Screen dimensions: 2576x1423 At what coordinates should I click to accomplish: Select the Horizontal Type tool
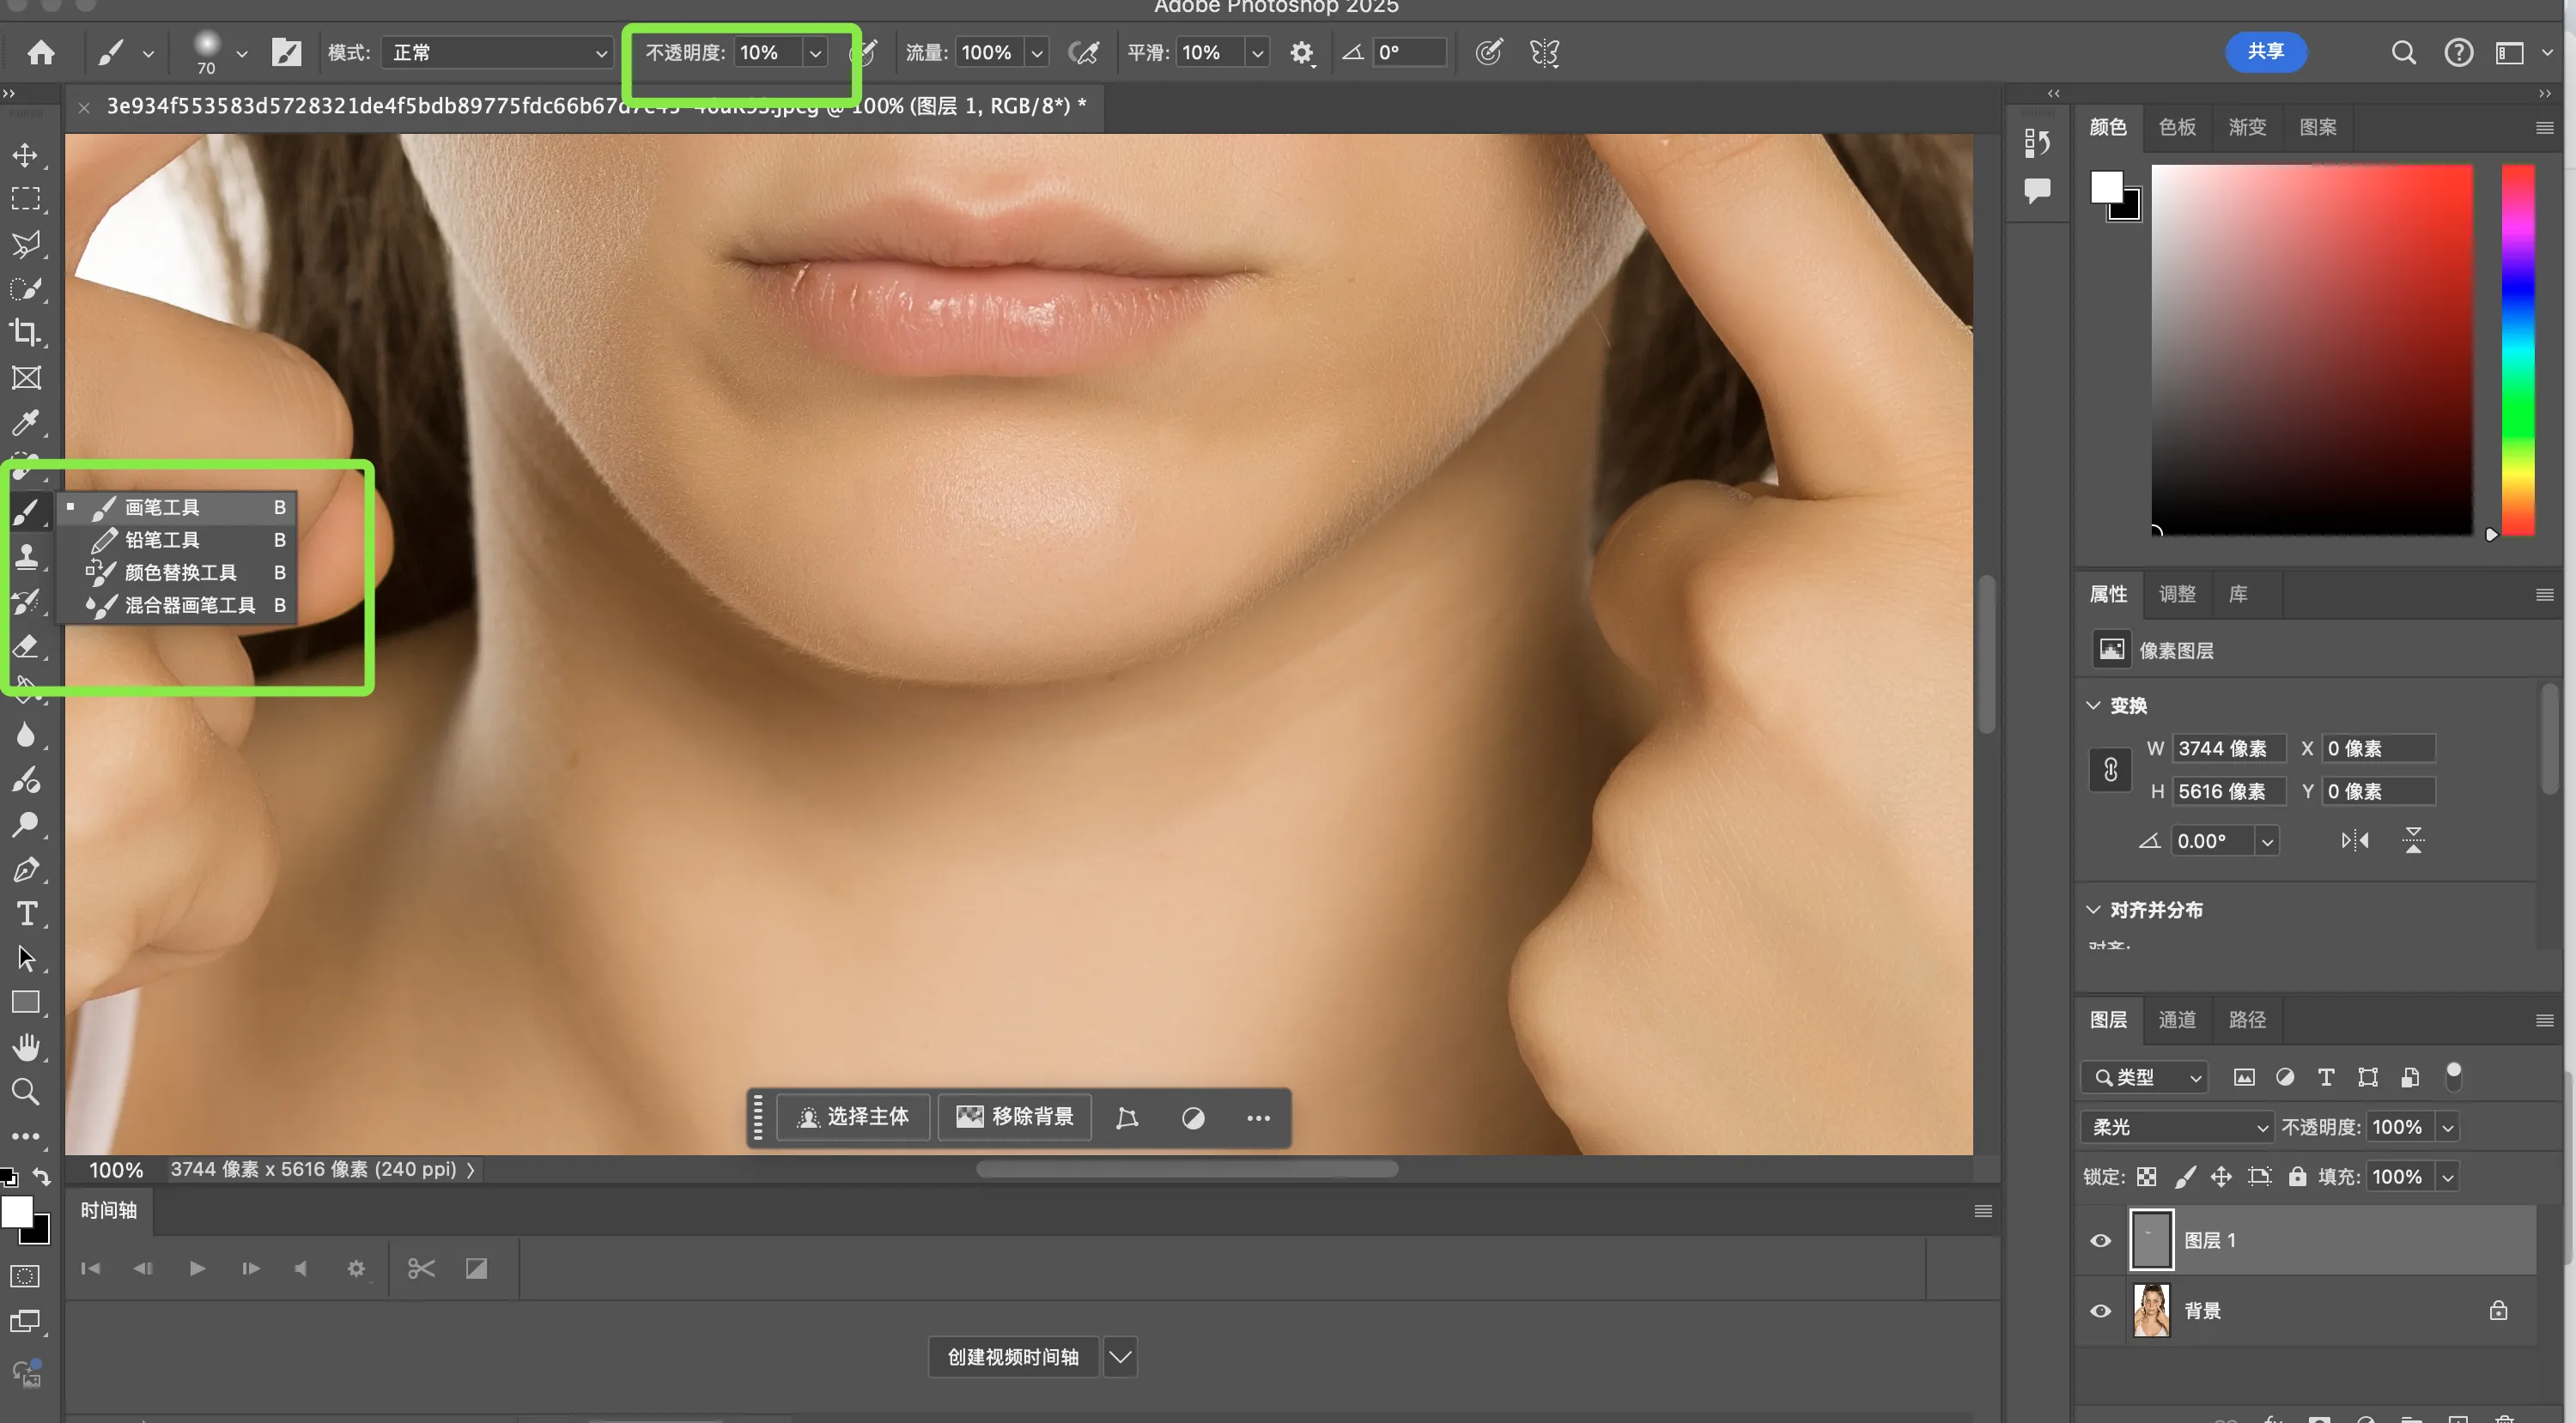pos(26,913)
